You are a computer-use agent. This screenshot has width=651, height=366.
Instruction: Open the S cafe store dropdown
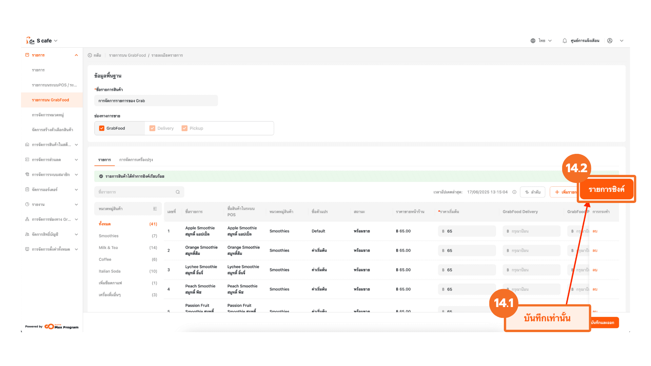pyautogui.click(x=56, y=41)
